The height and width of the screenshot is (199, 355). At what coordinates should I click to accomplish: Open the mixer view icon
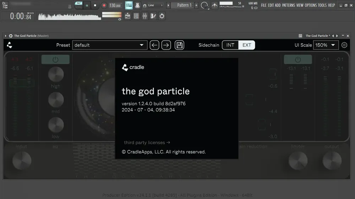click(145, 16)
